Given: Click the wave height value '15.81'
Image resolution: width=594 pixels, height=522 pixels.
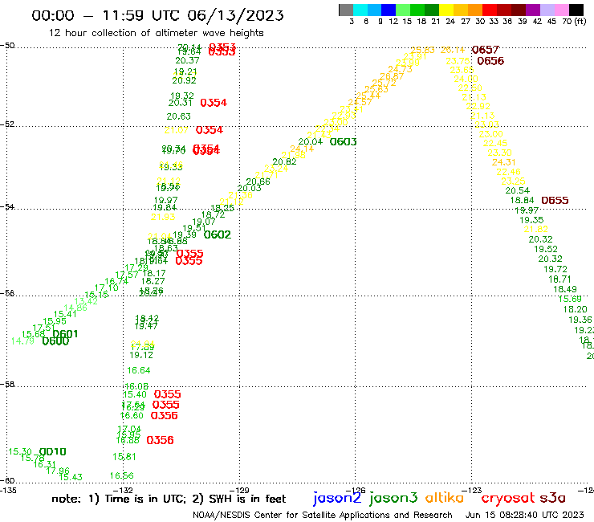Looking at the screenshot, I should pyautogui.click(x=124, y=457).
